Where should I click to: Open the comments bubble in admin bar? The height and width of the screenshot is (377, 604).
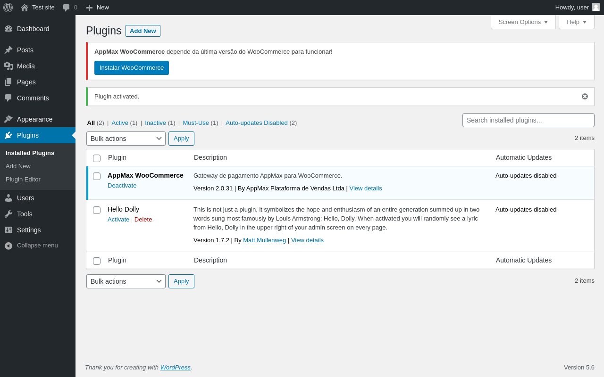(x=67, y=8)
